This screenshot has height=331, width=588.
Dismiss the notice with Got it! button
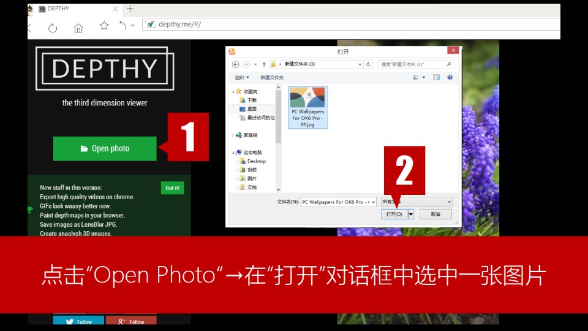coord(172,188)
